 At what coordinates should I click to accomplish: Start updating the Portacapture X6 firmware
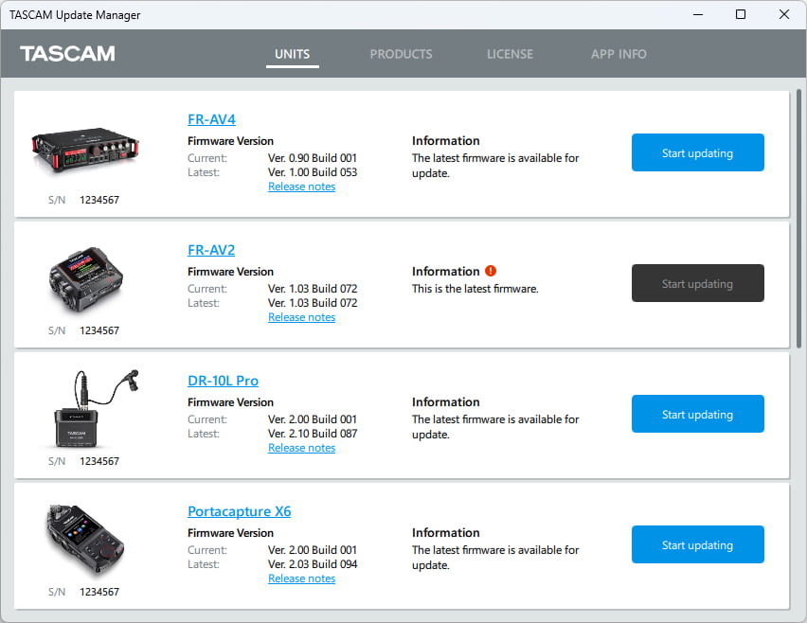[x=697, y=544]
